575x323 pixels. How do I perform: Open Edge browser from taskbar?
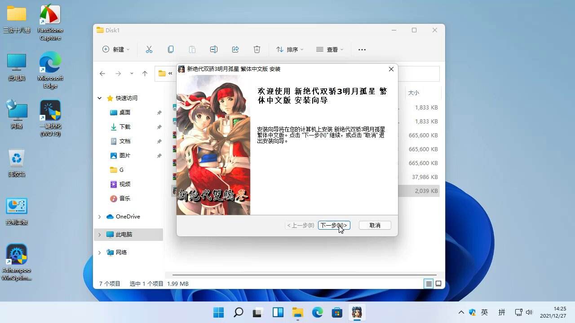(x=318, y=312)
